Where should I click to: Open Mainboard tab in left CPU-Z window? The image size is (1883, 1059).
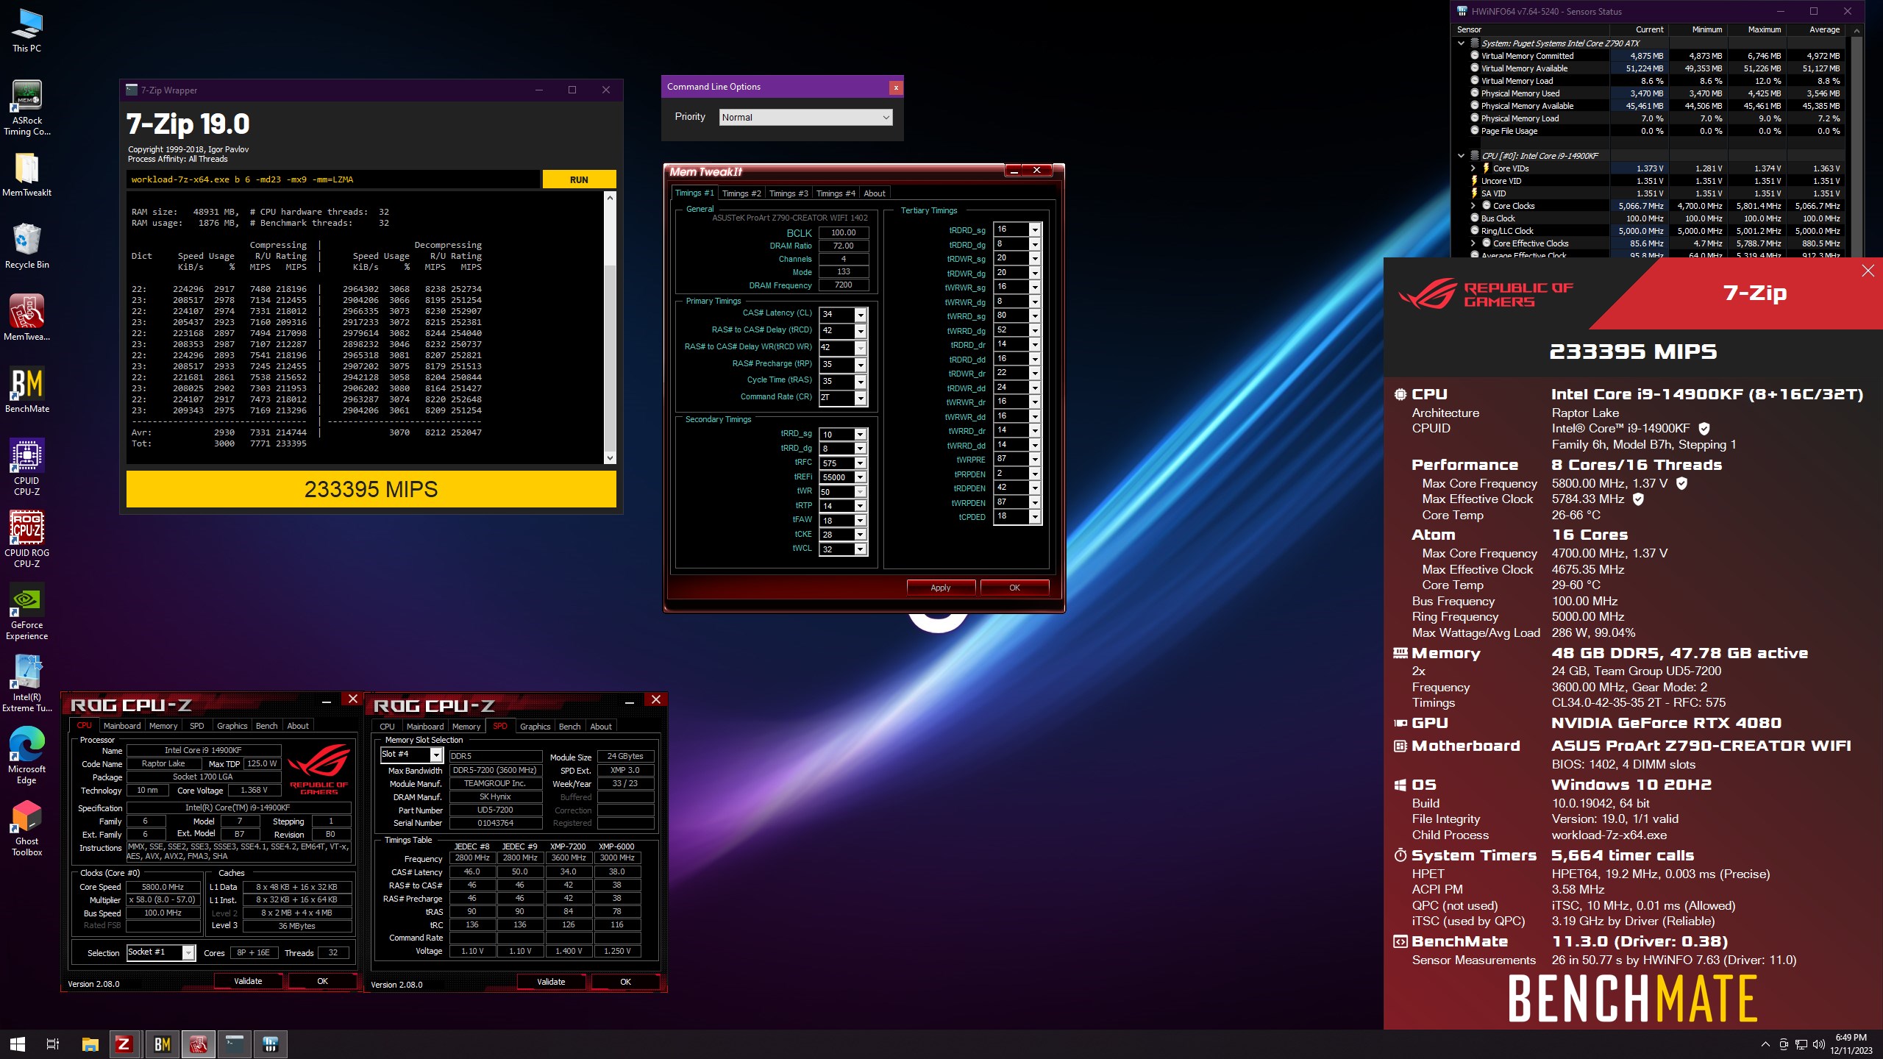click(121, 726)
